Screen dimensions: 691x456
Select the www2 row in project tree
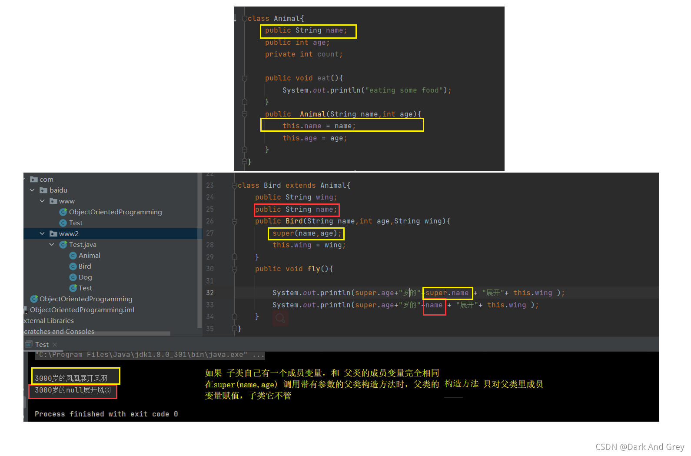[113, 234]
